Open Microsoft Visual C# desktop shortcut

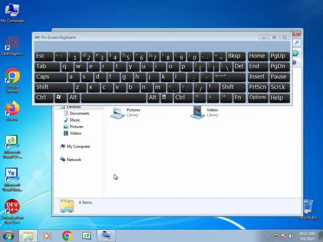pyautogui.click(x=12, y=147)
